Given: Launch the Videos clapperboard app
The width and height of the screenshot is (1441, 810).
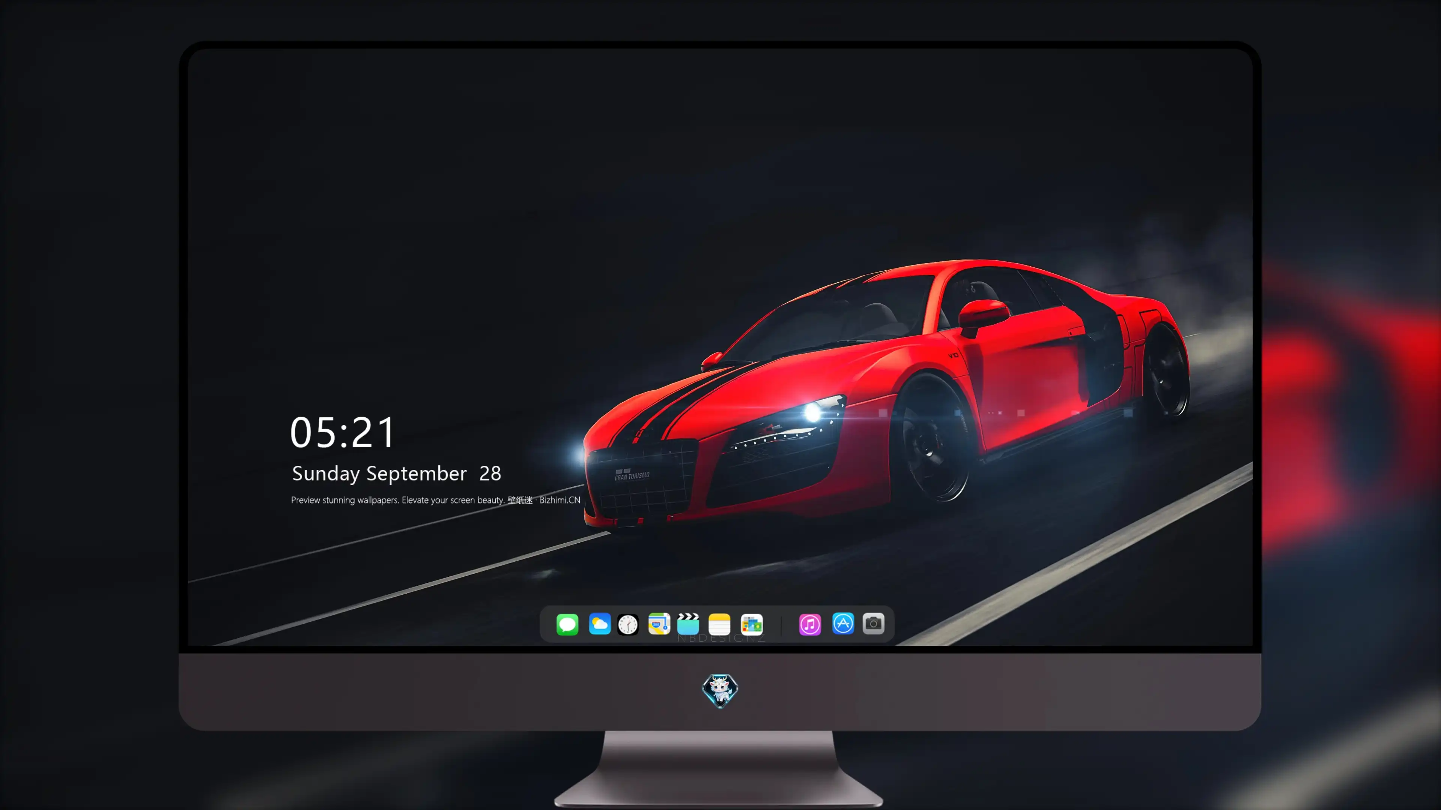Looking at the screenshot, I should 688,624.
